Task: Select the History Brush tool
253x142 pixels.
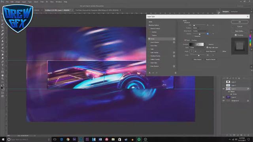Action: tap(2, 45)
